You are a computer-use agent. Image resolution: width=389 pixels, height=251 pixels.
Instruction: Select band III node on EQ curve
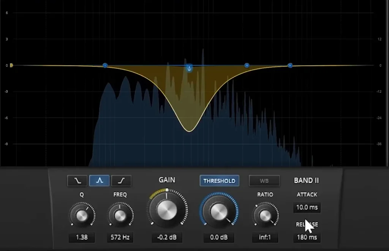click(247, 65)
